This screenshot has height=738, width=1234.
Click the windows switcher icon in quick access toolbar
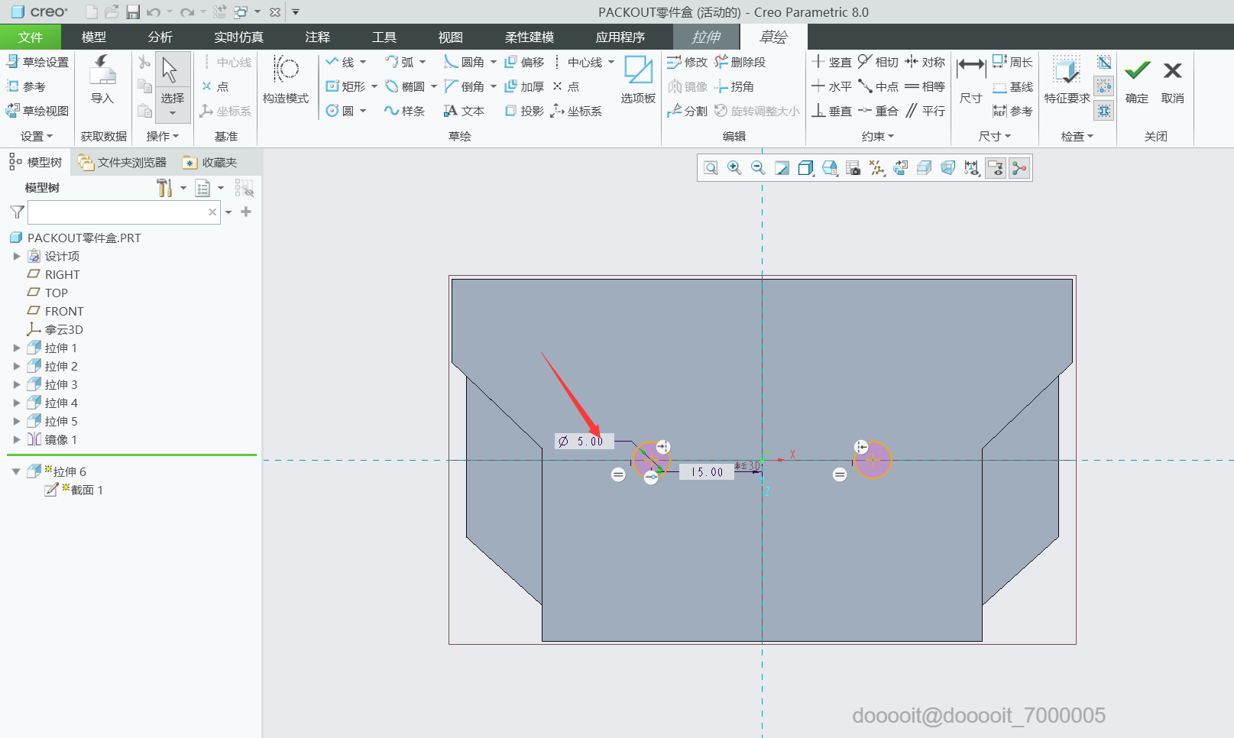[241, 11]
